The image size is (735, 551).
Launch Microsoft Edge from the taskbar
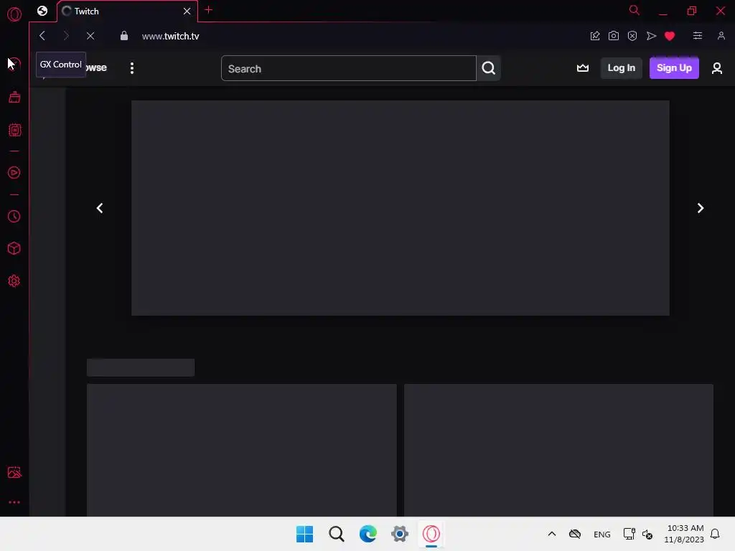[x=368, y=534]
